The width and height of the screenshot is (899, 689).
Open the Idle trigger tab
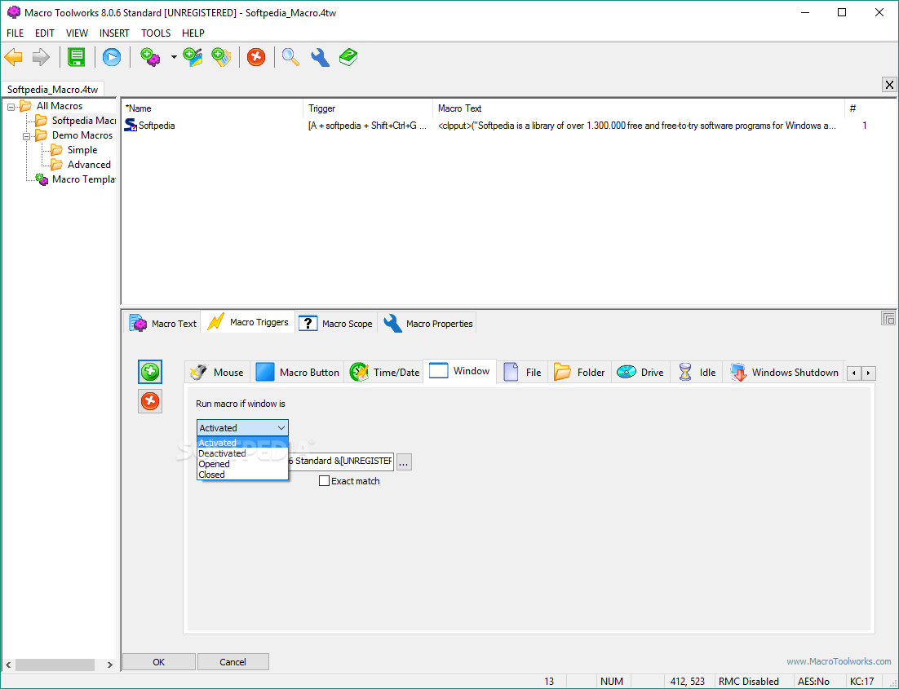pyautogui.click(x=697, y=373)
